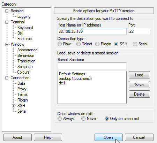Screen dimensions: 157x143
Task: Select dc1 saved session
Action: coord(62,83)
